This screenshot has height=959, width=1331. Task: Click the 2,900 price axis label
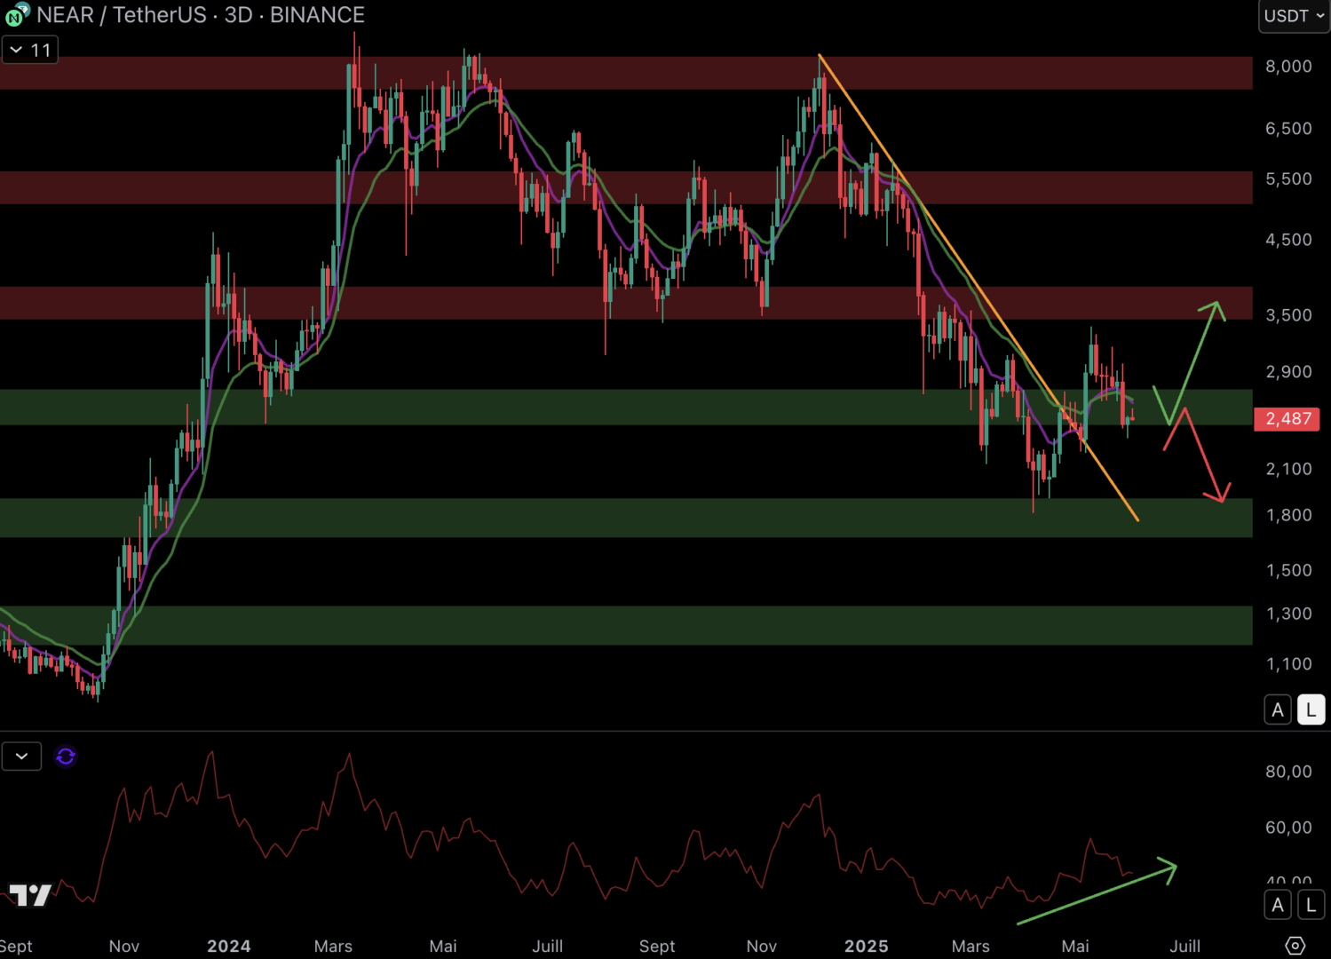tap(1288, 372)
